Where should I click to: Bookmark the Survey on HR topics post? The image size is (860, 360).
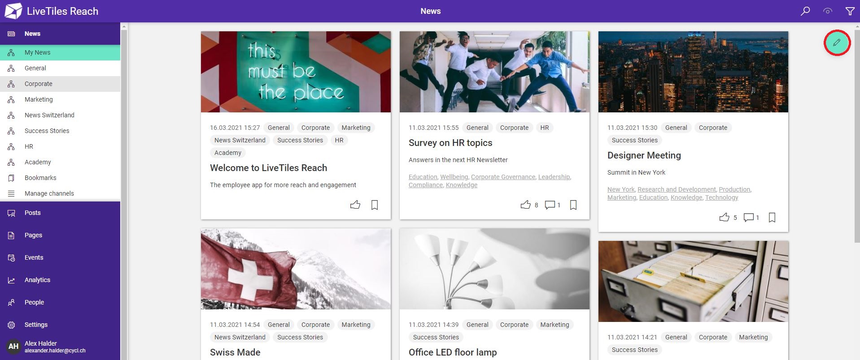pyautogui.click(x=573, y=205)
